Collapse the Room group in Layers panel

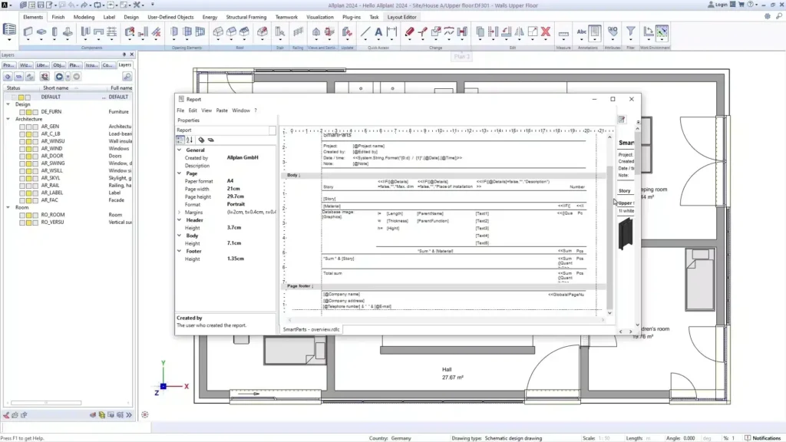8,206
